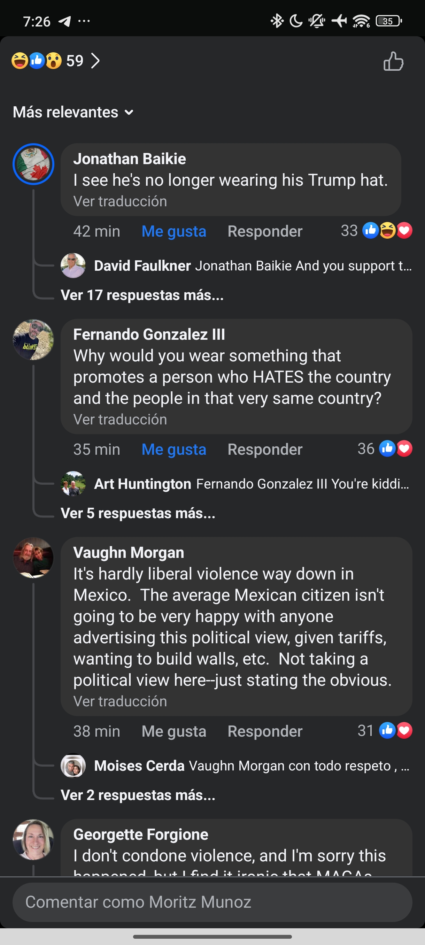Focus the Comentar como Moritz Munoz field

pyautogui.click(x=212, y=902)
